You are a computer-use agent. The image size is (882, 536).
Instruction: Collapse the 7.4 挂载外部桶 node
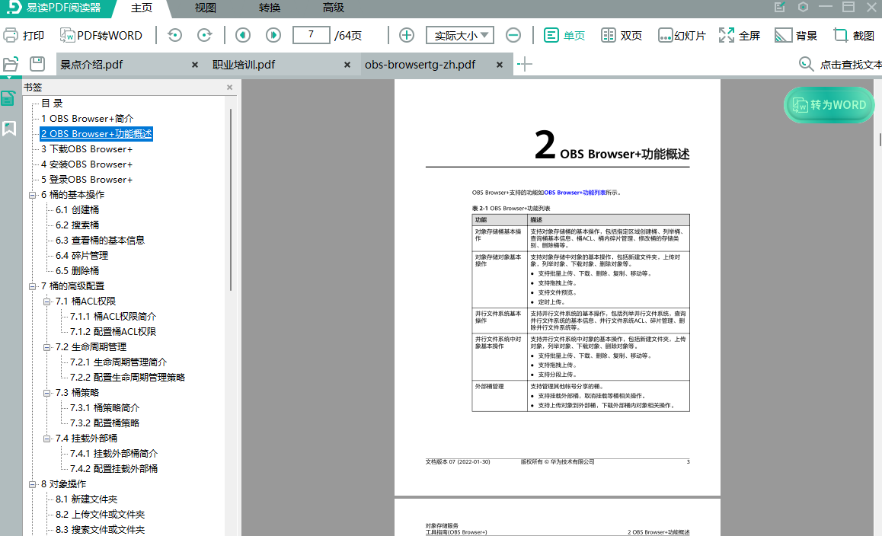(47, 438)
